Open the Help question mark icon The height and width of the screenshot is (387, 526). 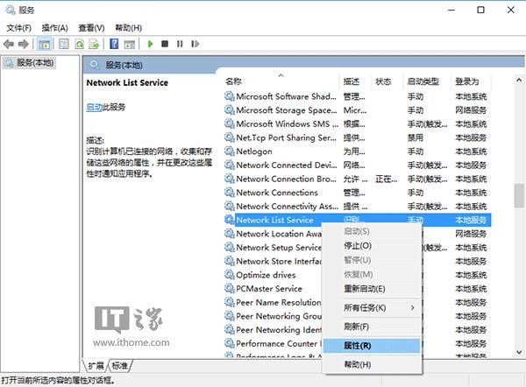[x=114, y=44]
